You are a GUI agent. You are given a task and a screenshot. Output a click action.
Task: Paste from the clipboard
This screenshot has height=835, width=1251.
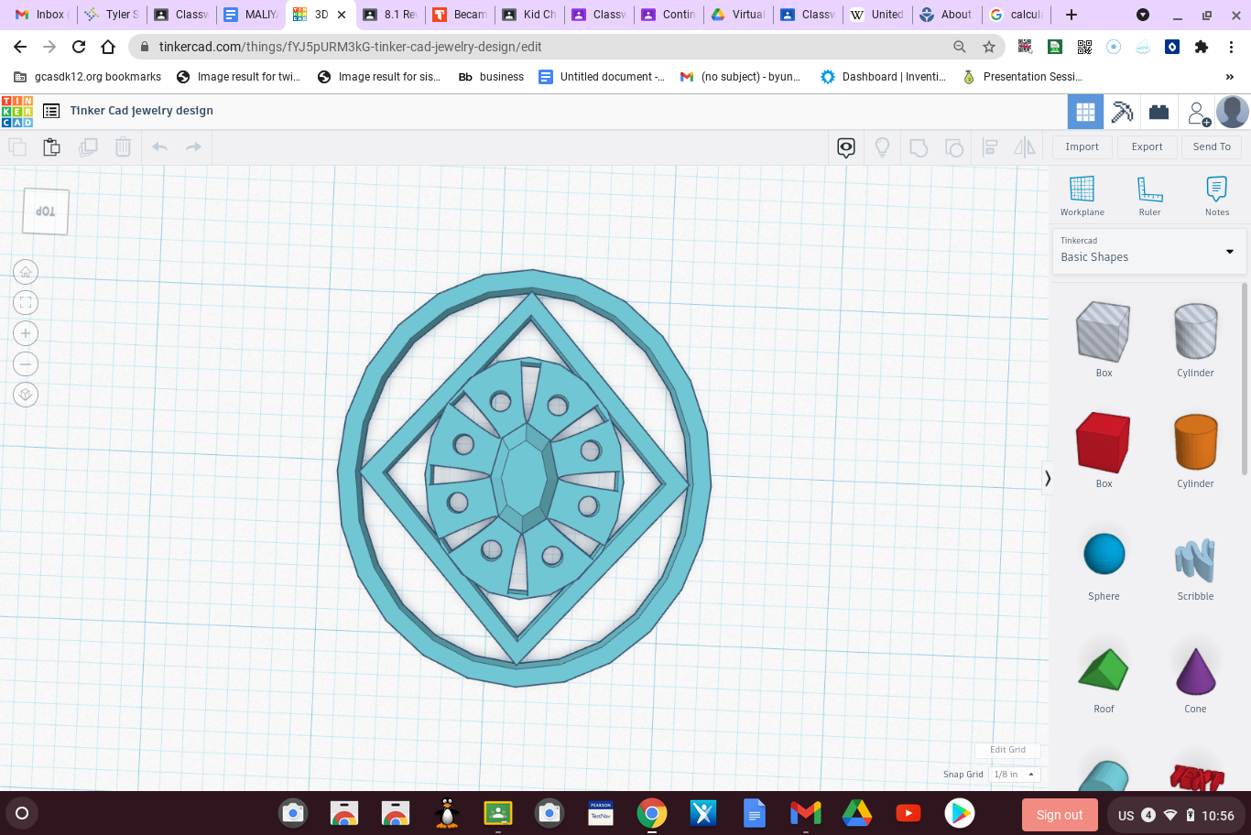(52, 146)
